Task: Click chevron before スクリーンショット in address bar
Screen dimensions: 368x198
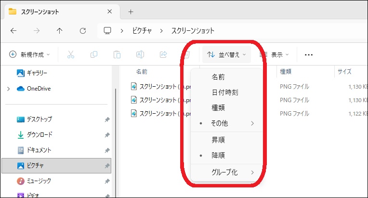Action: [x=161, y=31]
